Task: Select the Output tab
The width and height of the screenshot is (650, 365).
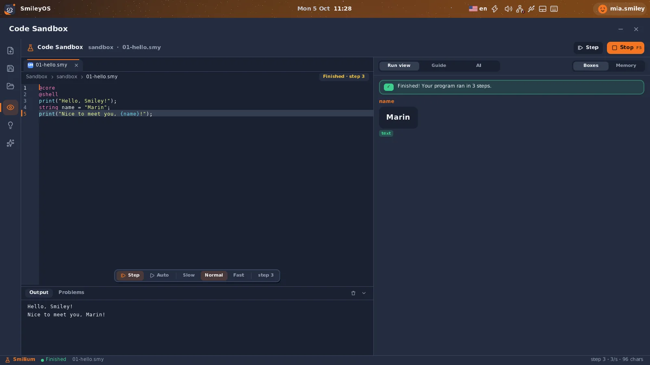Action: [x=39, y=292]
